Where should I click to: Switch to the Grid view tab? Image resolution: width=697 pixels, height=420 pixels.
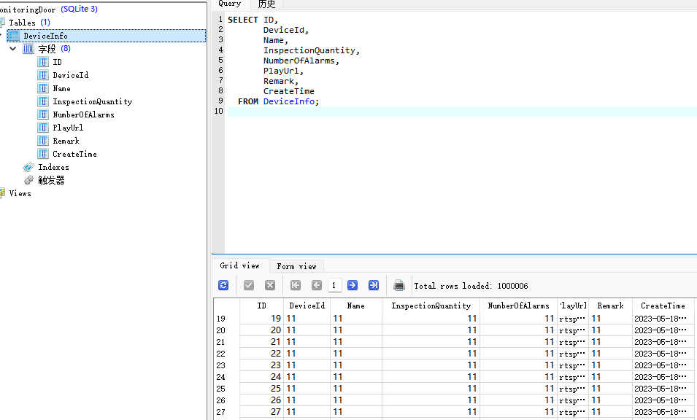pyautogui.click(x=240, y=265)
